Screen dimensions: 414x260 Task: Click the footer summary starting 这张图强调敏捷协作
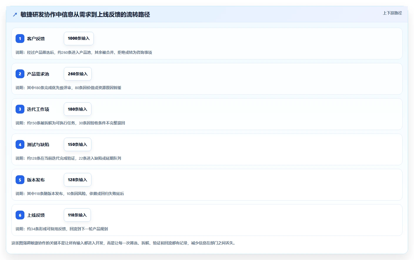124,243
